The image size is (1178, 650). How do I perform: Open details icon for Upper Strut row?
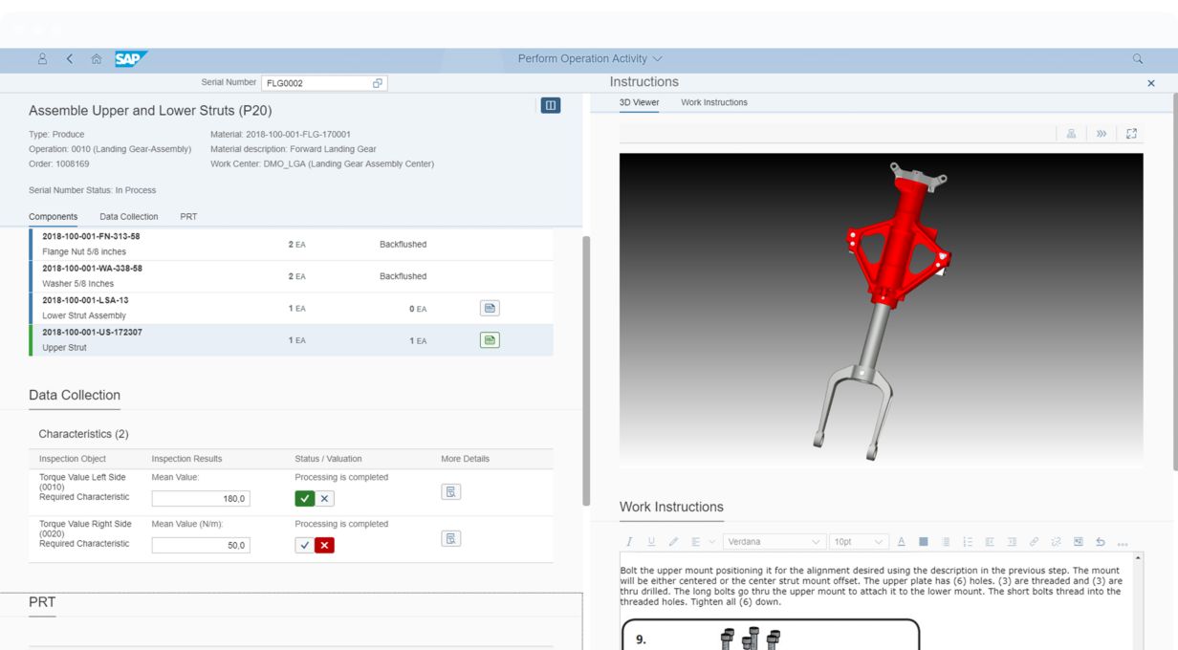490,340
